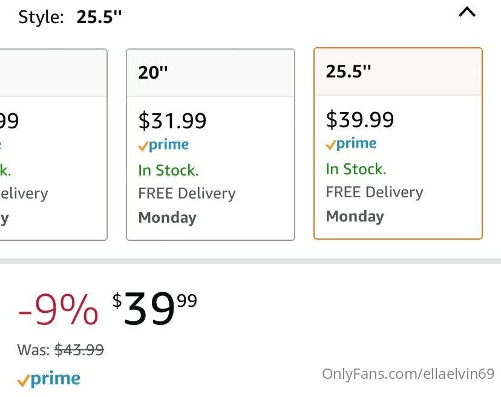The image size is (501, 397).
Task: Click the $31.99 price in the 20'' card
Action: click(172, 121)
